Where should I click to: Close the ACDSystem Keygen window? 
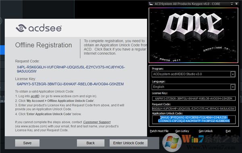coord(236,4)
